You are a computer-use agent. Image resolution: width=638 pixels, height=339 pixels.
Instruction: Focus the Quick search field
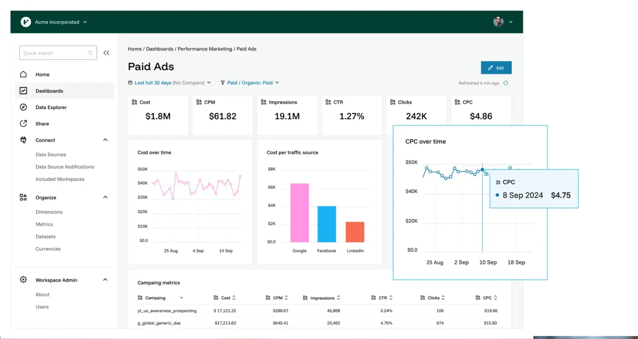tap(58, 53)
